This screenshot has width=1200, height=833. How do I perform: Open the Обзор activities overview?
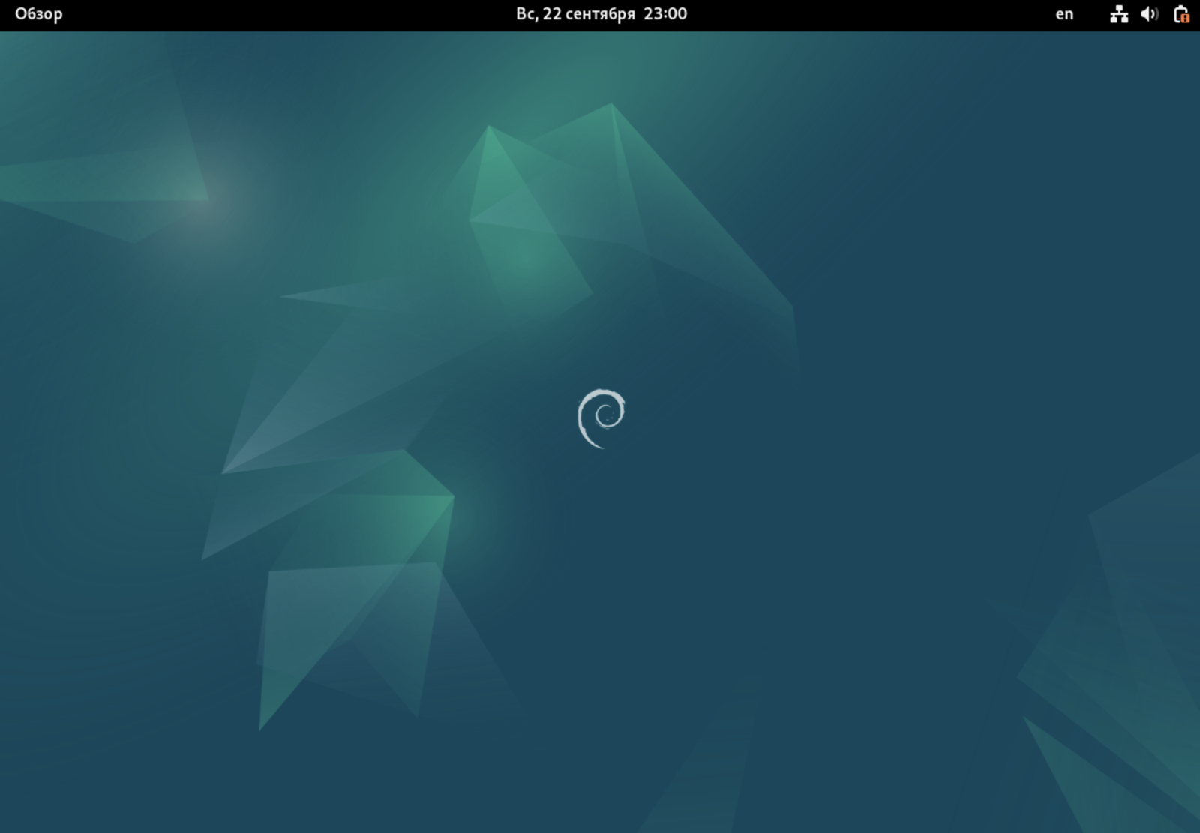coord(39,14)
